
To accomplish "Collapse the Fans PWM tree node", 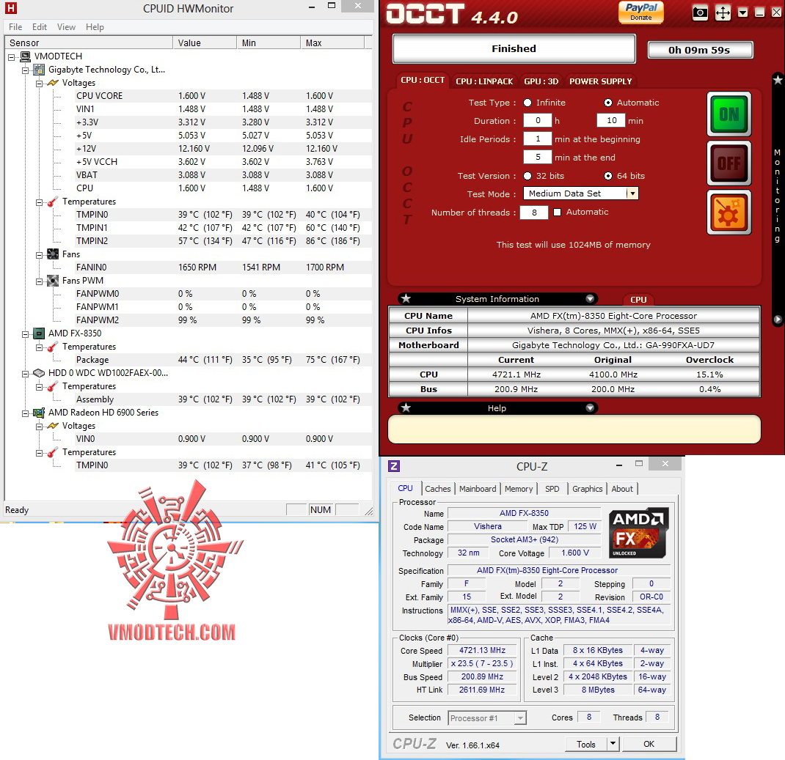I will 39,281.
